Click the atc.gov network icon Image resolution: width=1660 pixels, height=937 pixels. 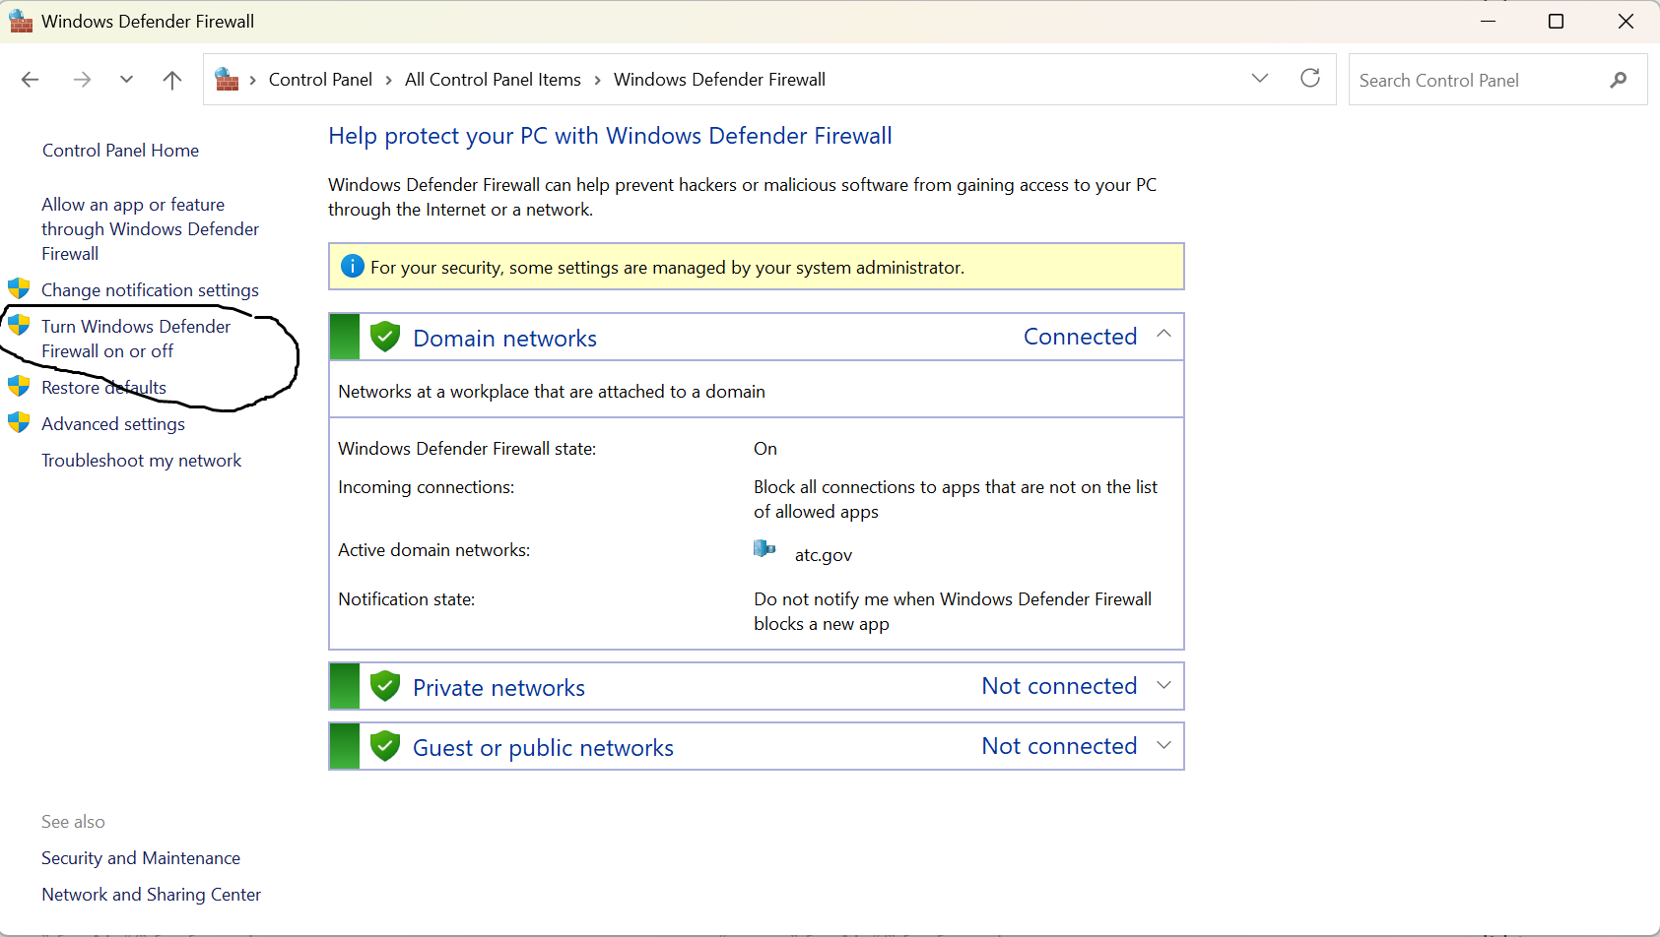tap(764, 548)
